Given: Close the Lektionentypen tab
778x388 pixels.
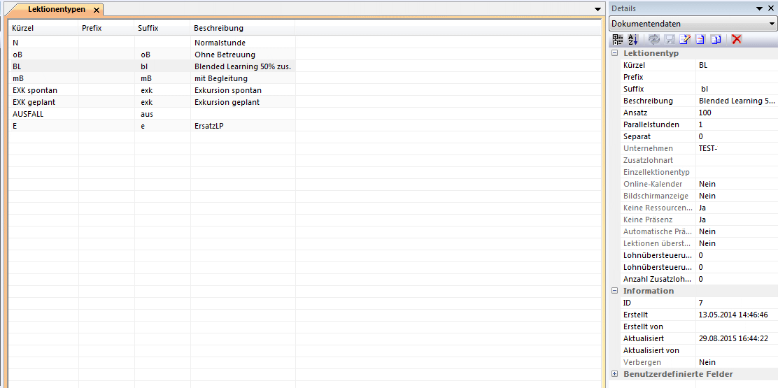Looking at the screenshot, I should [97, 10].
